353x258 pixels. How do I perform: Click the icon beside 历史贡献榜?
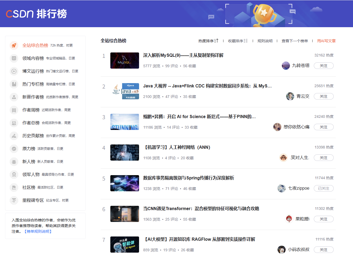pyautogui.click(x=14, y=136)
